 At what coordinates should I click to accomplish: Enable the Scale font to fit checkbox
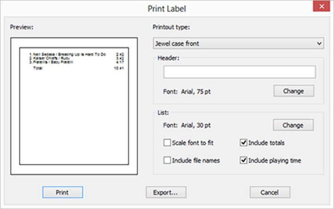tap(167, 143)
